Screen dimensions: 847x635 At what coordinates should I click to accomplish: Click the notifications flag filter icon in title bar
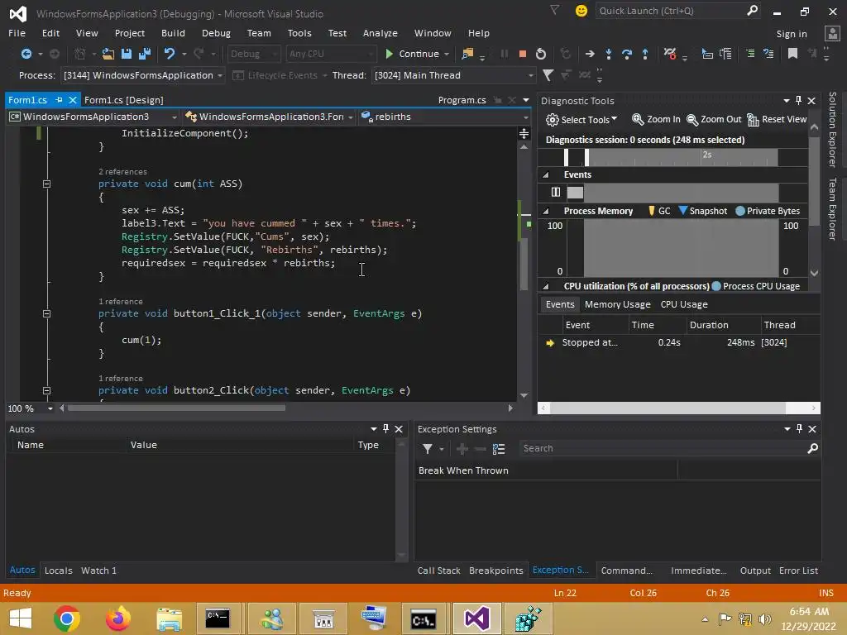pyautogui.click(x=554, y=10)
